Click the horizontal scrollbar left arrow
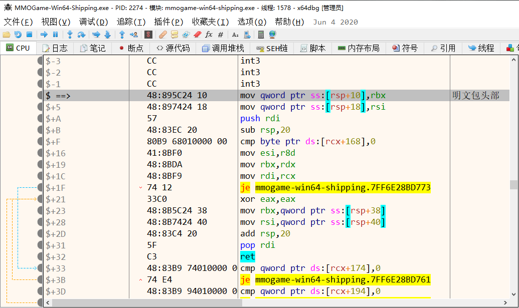Screen dimensions: 519x308 pos(48,302)
